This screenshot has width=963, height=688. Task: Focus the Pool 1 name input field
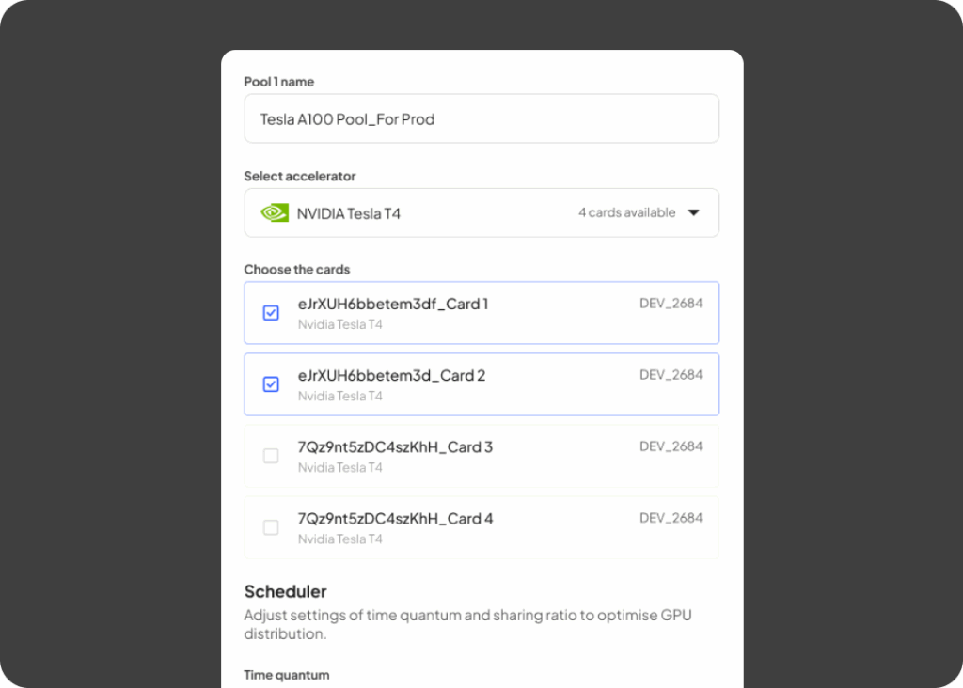tap(481, 119)
